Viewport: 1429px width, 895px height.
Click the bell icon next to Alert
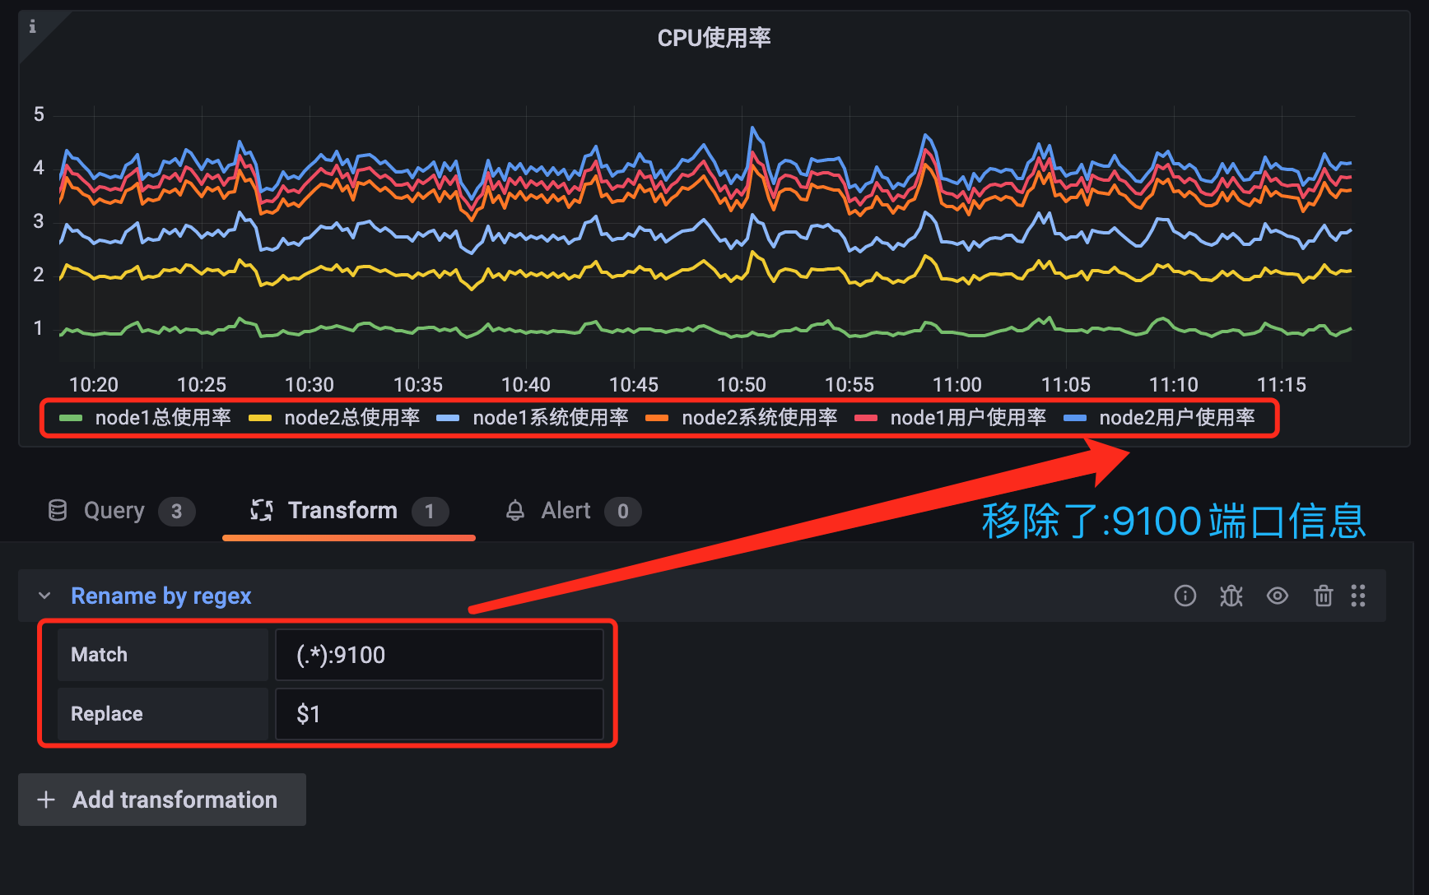point(515,511)
